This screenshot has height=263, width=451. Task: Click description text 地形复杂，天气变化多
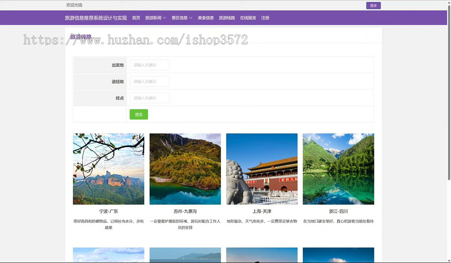point(262,221)
